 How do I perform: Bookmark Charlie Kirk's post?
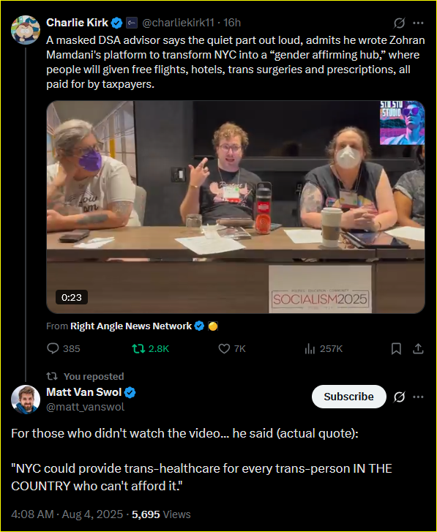pyautogui.click(x=396, y=348)
